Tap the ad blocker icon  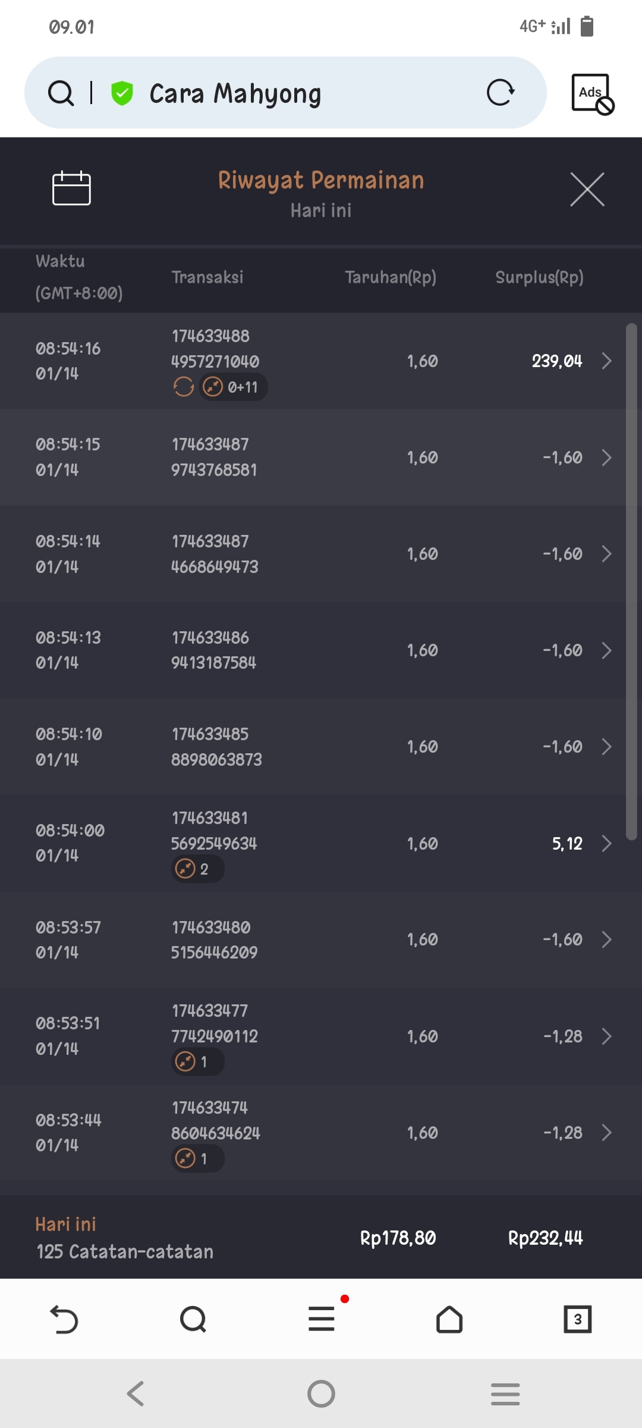[592, 94]
